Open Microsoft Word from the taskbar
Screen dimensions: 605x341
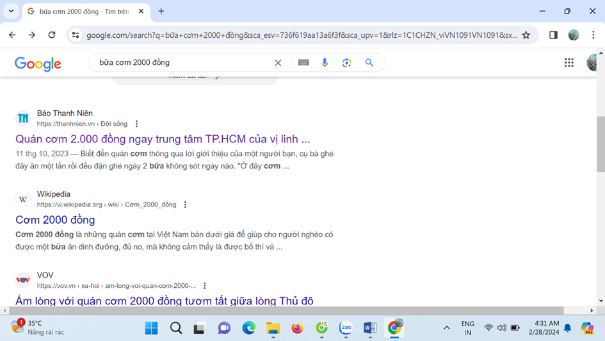370,328
